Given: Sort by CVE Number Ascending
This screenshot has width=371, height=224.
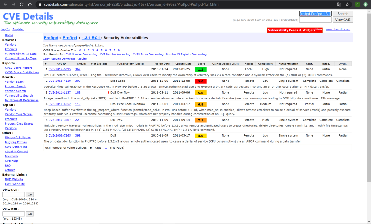Looking at the screenshot, I should 115,55.
